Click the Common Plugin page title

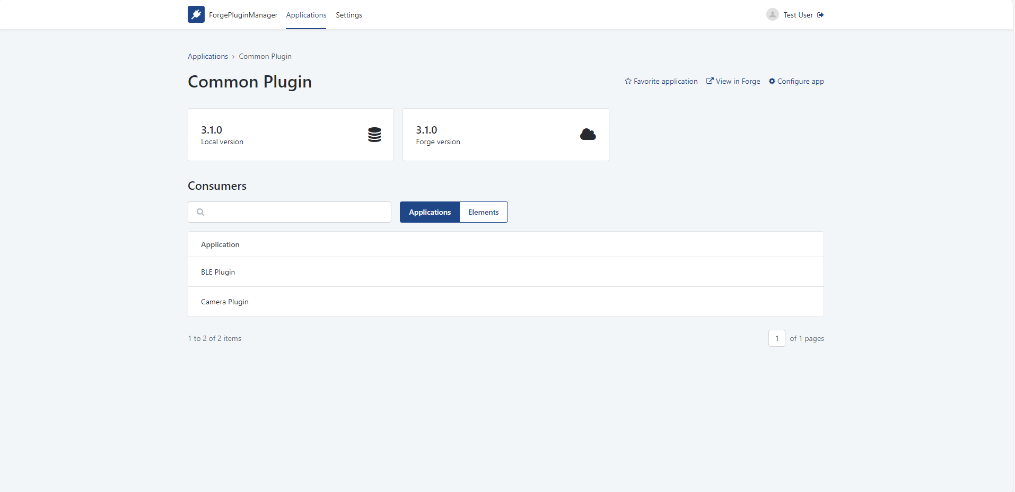click(x=250, y=82)
